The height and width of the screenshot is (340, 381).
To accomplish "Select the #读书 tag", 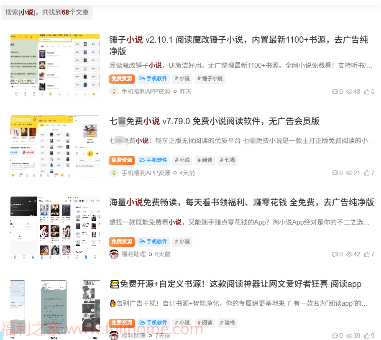I will click(x=227, y=322).
